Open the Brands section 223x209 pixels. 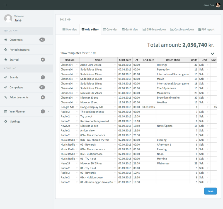[x=26, y=78]
